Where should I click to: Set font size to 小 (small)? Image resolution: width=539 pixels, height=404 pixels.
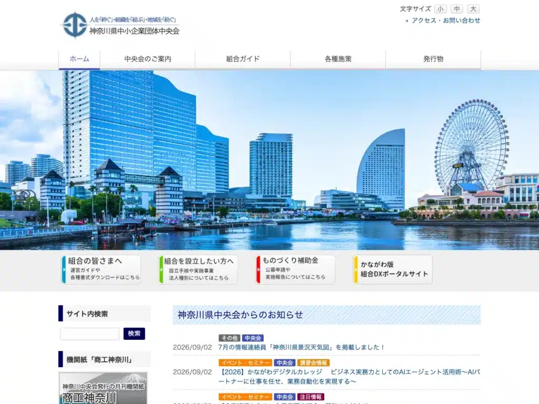441,9
